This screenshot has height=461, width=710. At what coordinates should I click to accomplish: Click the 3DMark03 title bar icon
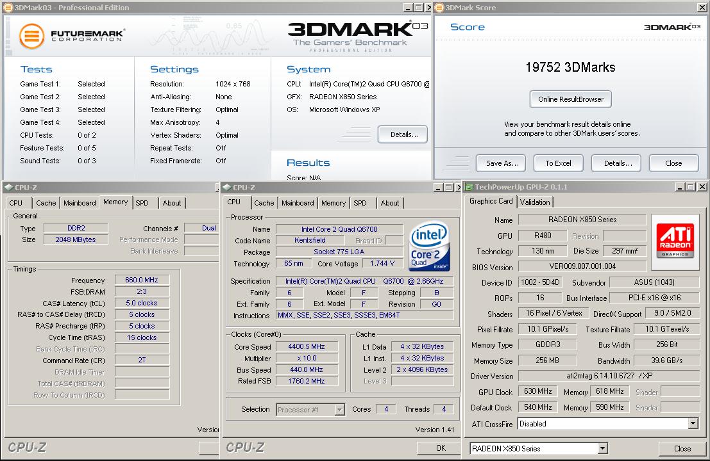point(8,7)
